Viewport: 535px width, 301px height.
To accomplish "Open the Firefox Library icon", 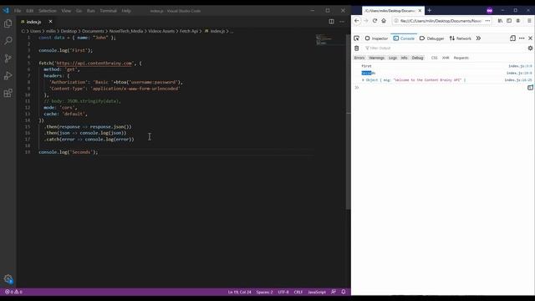I will [500, 21].
